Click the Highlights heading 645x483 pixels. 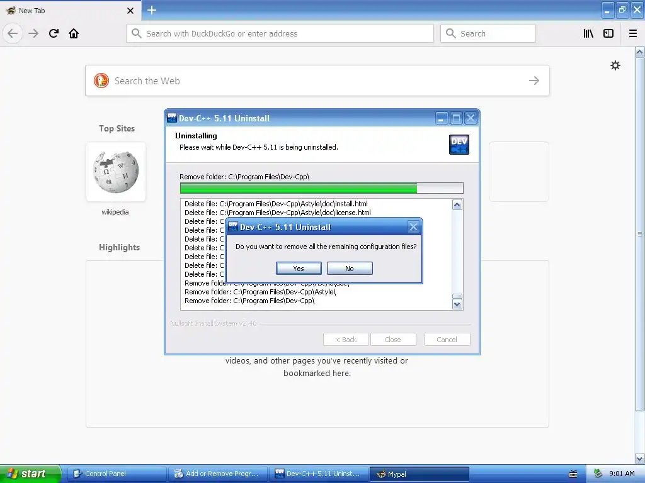click(119, 247)
